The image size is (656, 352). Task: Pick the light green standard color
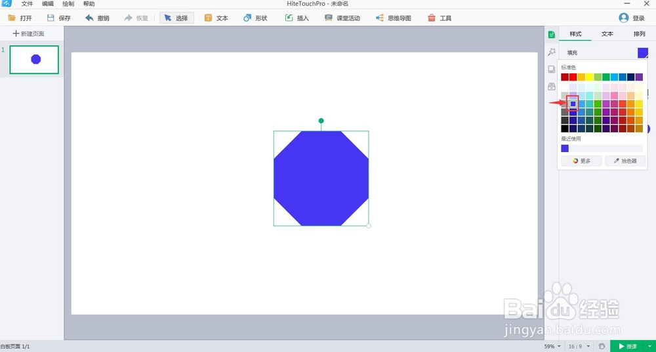[x=598, y=77]
